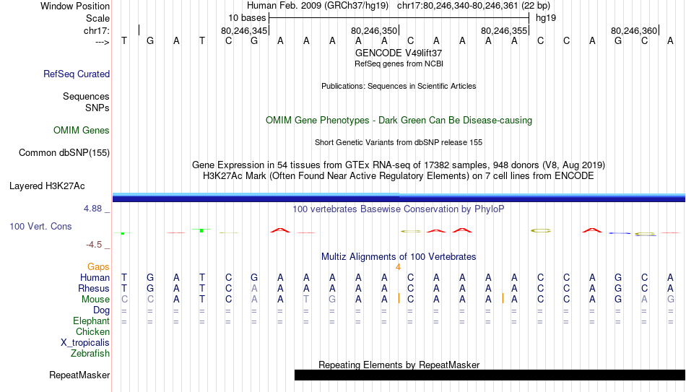Click the Human Feb. 2009 (GRCh37/hg19) assembly text
The height and width of the screenshot is (392, 686).
pos(317,6)
